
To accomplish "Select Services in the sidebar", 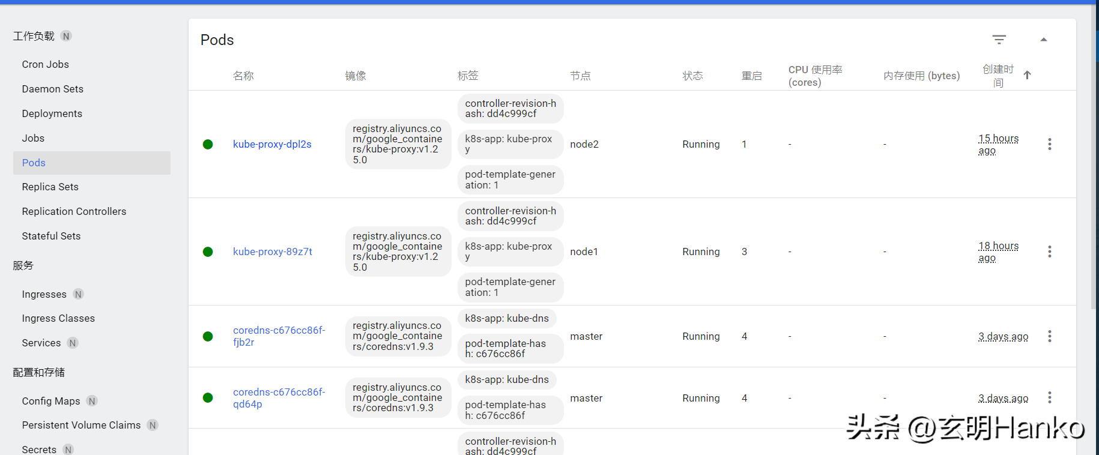I will point(41,343).
